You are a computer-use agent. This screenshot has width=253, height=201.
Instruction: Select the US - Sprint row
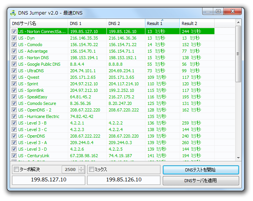(112, 84)
